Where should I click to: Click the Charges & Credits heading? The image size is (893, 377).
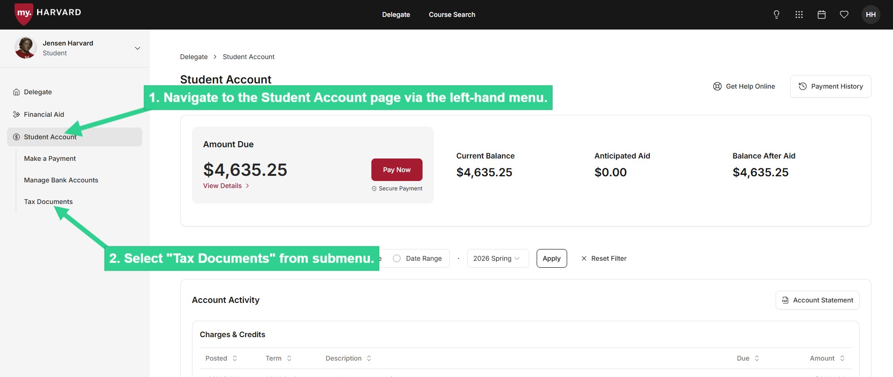[x=232, y=334]
